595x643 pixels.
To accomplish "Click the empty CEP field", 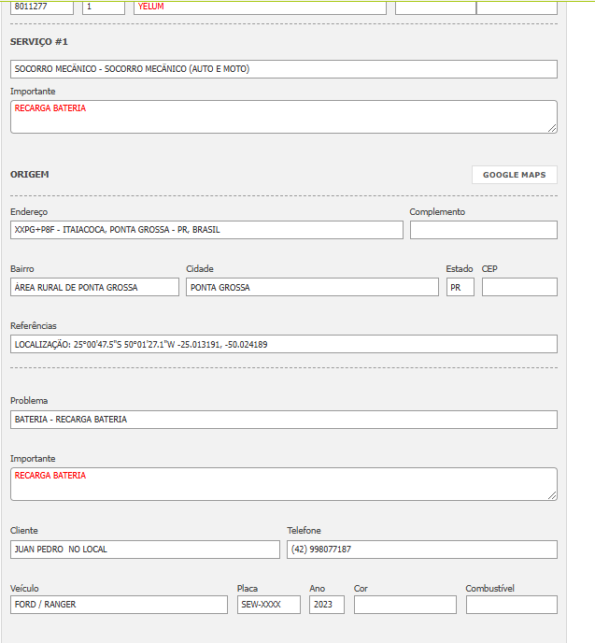I will [x=519, y=287].
